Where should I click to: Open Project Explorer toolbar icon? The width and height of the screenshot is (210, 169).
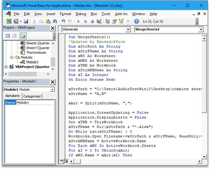108,21
